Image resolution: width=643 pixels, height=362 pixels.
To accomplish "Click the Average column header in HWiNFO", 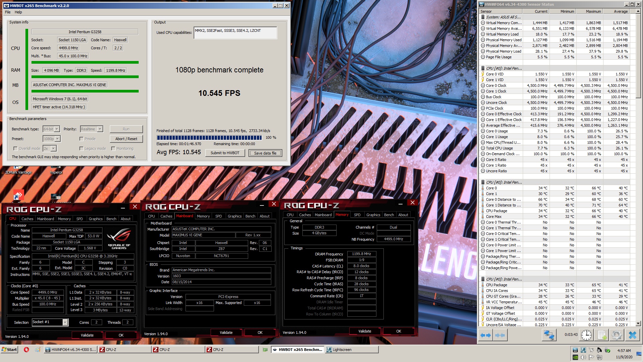I will click(x=616, y=11).
